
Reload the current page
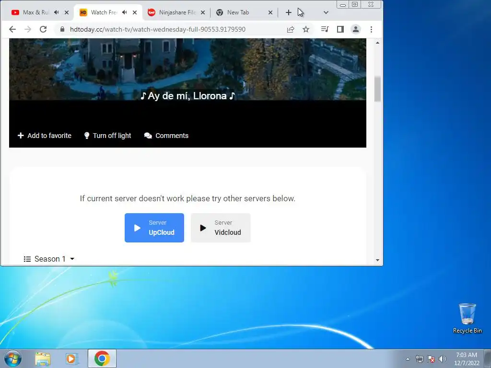coord(43,29)
